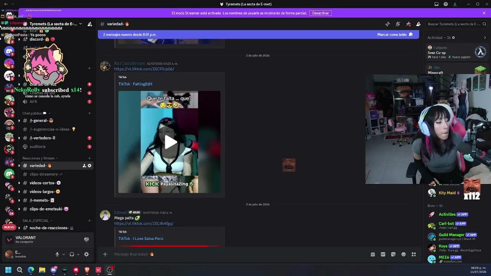
Task: Click TikTok · FaKingEdit embed title
Action: coord(135,84)
